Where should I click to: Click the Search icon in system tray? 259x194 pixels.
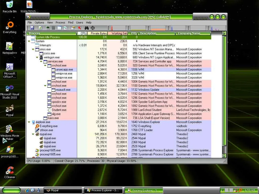(x=240, y=190)
